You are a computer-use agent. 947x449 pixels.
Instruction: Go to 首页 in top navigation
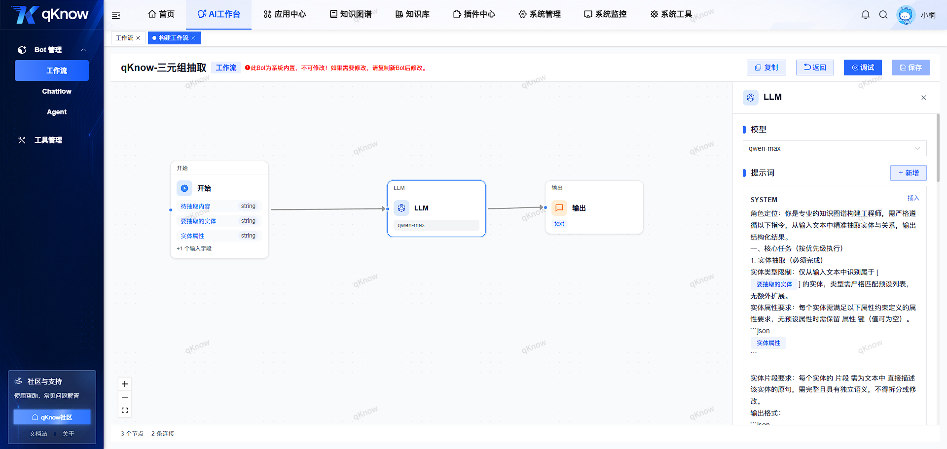[x=161, y=14]
